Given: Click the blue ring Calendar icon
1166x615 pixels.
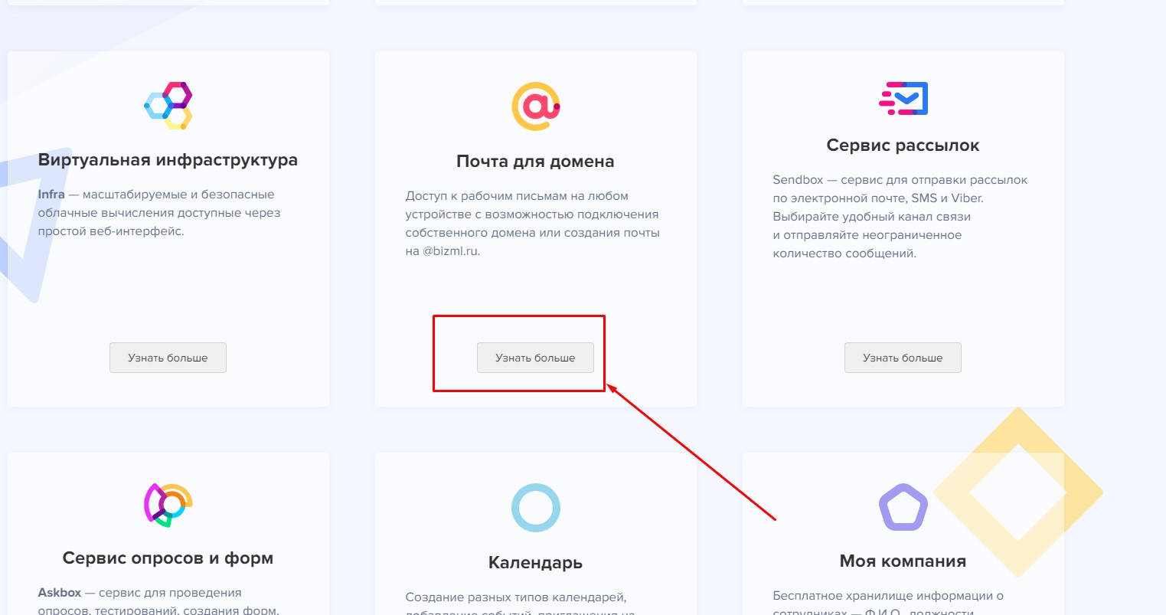Looking at the screenshot, I should (x=535, y=507).
